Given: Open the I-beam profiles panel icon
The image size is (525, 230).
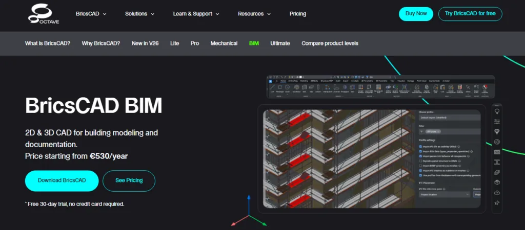Looking at the screenshot, I should coord(497,162).
